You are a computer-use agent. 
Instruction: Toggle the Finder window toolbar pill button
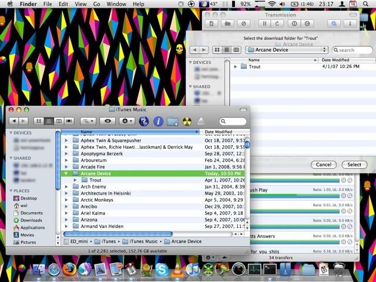pyautogui.click(x=243, y=110)
